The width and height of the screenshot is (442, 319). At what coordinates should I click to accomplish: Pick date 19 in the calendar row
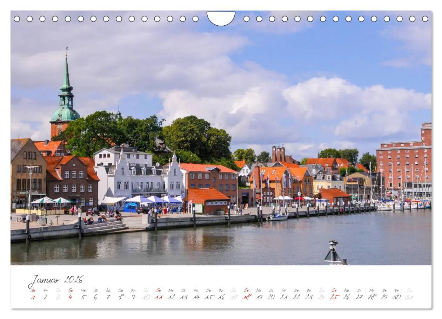pos(259,297)
